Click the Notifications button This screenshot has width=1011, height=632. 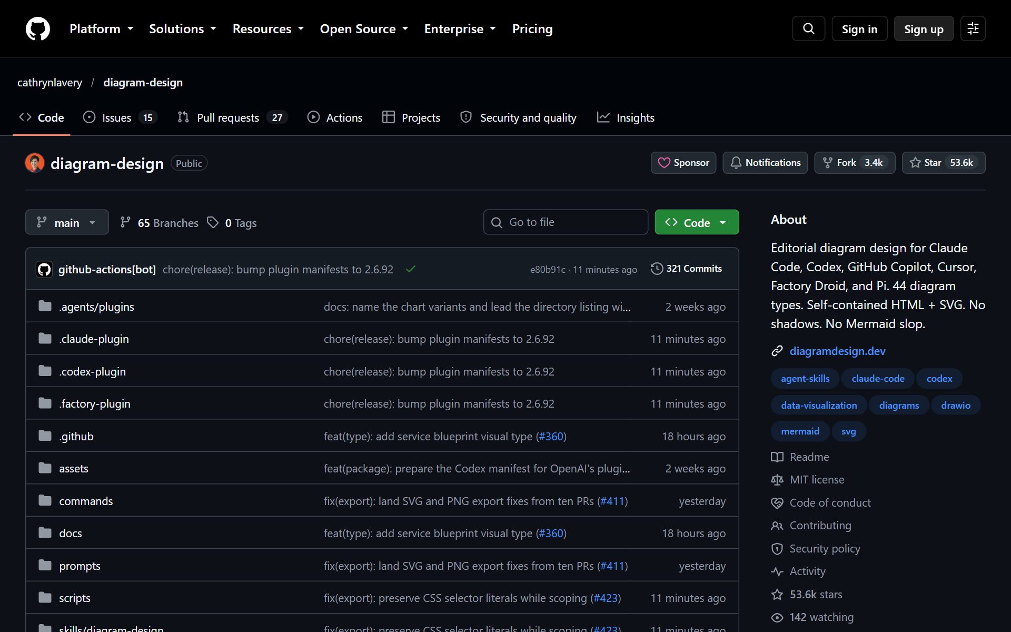click(x=765, y=163)
